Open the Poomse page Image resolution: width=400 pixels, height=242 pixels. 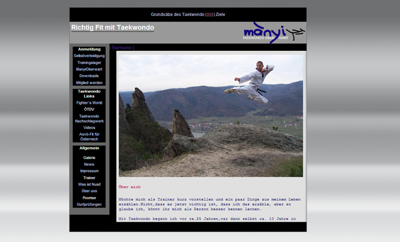coord(89,198)
